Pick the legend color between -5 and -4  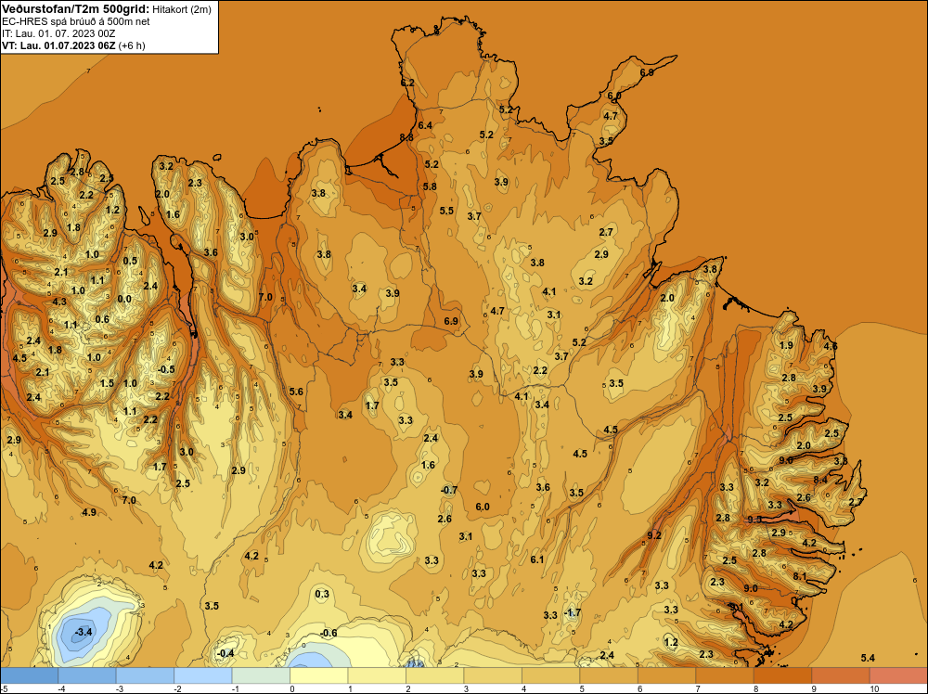click(29, 675)
